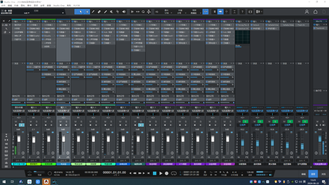The width and height of the screenshot is (329, 185).
Task: Click main output volume fader
Action: point(320,139)
